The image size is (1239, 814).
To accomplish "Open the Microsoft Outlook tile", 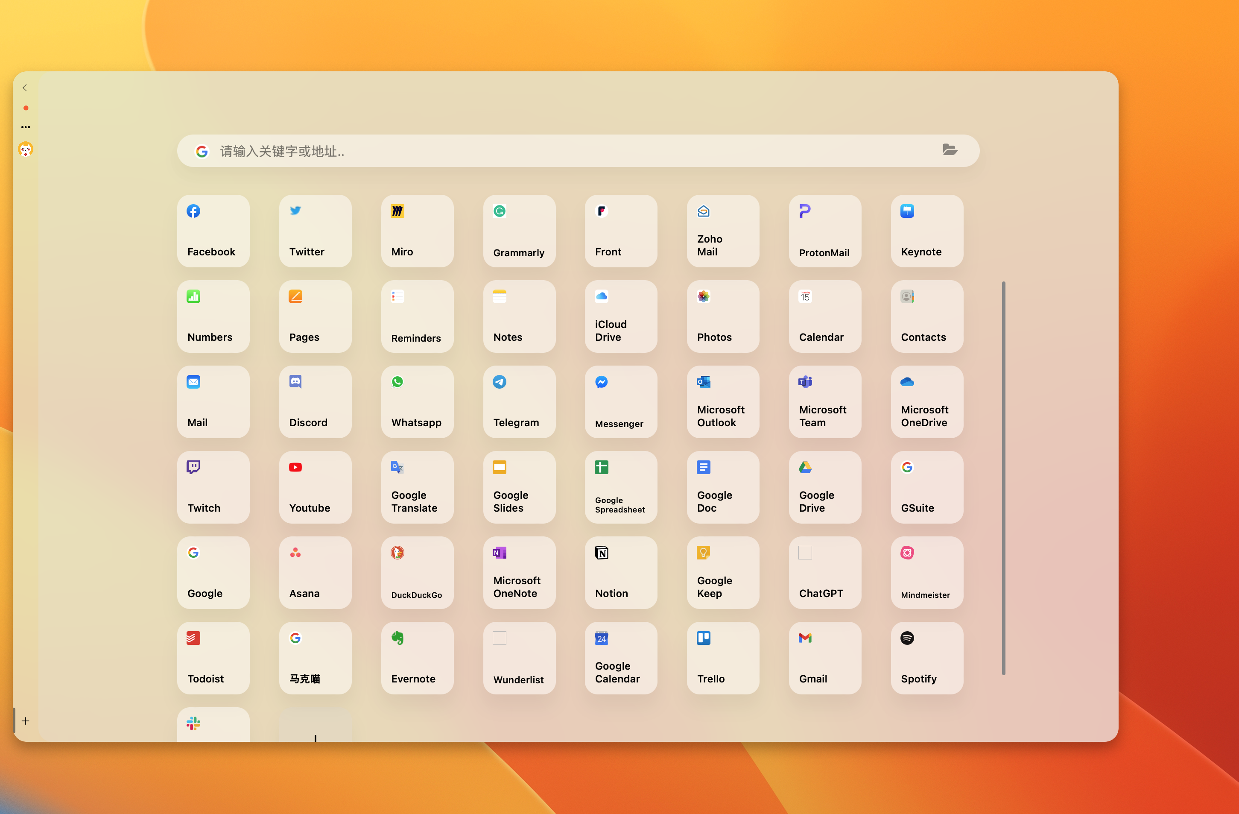I will (x=722, y=401).
